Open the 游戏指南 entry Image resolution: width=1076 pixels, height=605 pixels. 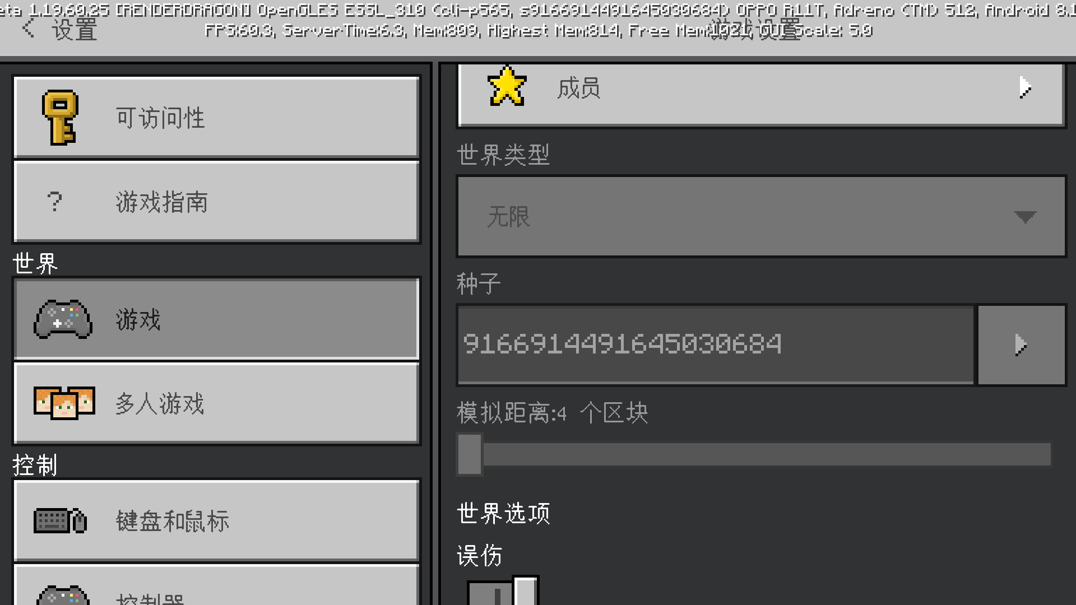(x=216, y=202)
